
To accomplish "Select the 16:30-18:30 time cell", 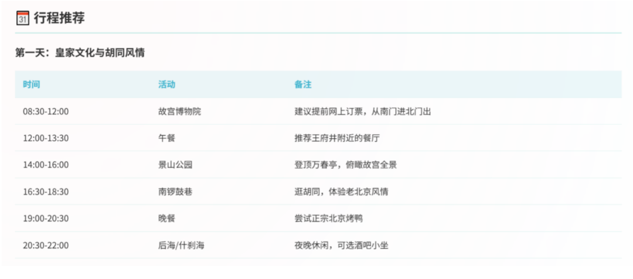I will [x=46, y=192].
